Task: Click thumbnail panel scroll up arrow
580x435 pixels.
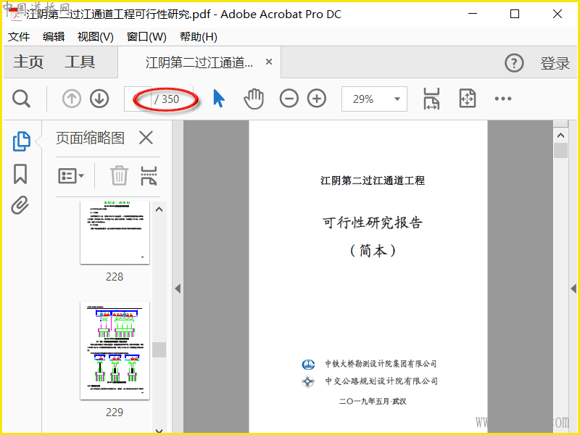Action: click(159, 210)
